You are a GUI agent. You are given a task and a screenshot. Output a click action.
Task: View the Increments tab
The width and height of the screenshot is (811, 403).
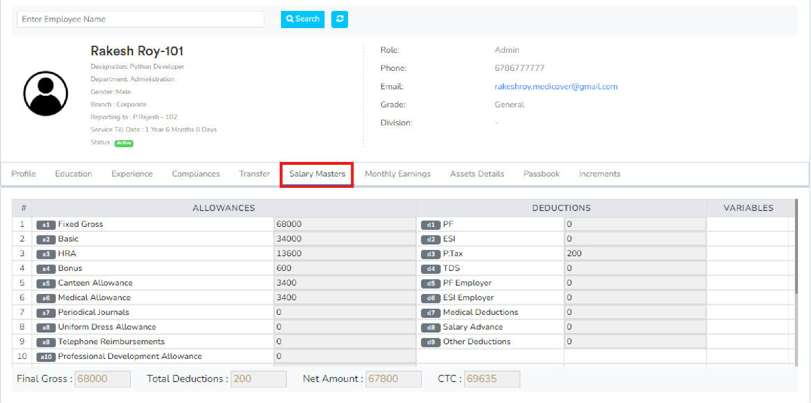click(x=599, y=174)
